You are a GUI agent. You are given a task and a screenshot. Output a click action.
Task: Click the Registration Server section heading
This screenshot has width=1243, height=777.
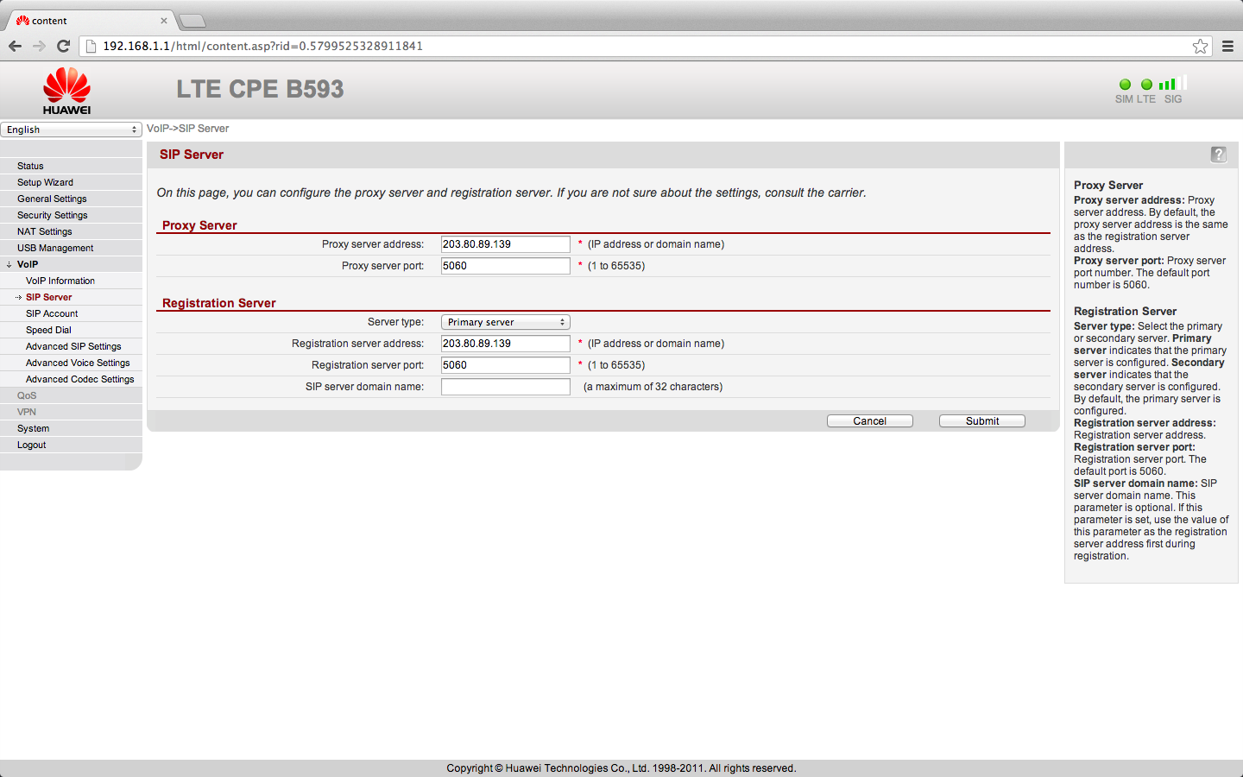pos(219,303)
